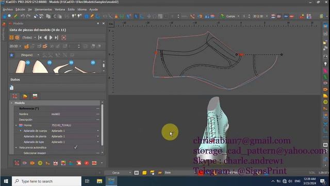The width and height of the screenshot is (330, 186).
Task: Open the Edición menu
Action: (21, 9)
